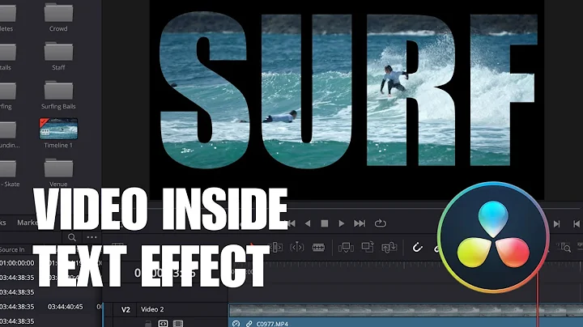Select the Dynamic Trim mode tool
The width and height of the screenshot is (583, 327).
click(x=296, y=247)
